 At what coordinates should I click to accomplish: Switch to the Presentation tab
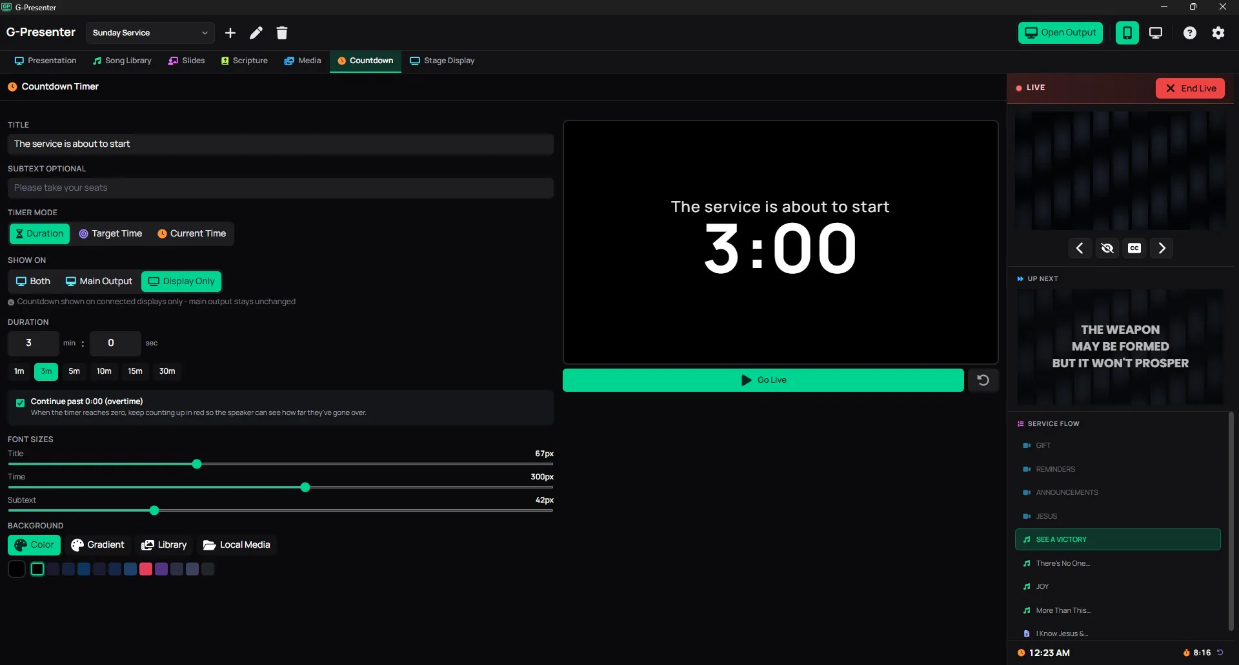[45, 61]
